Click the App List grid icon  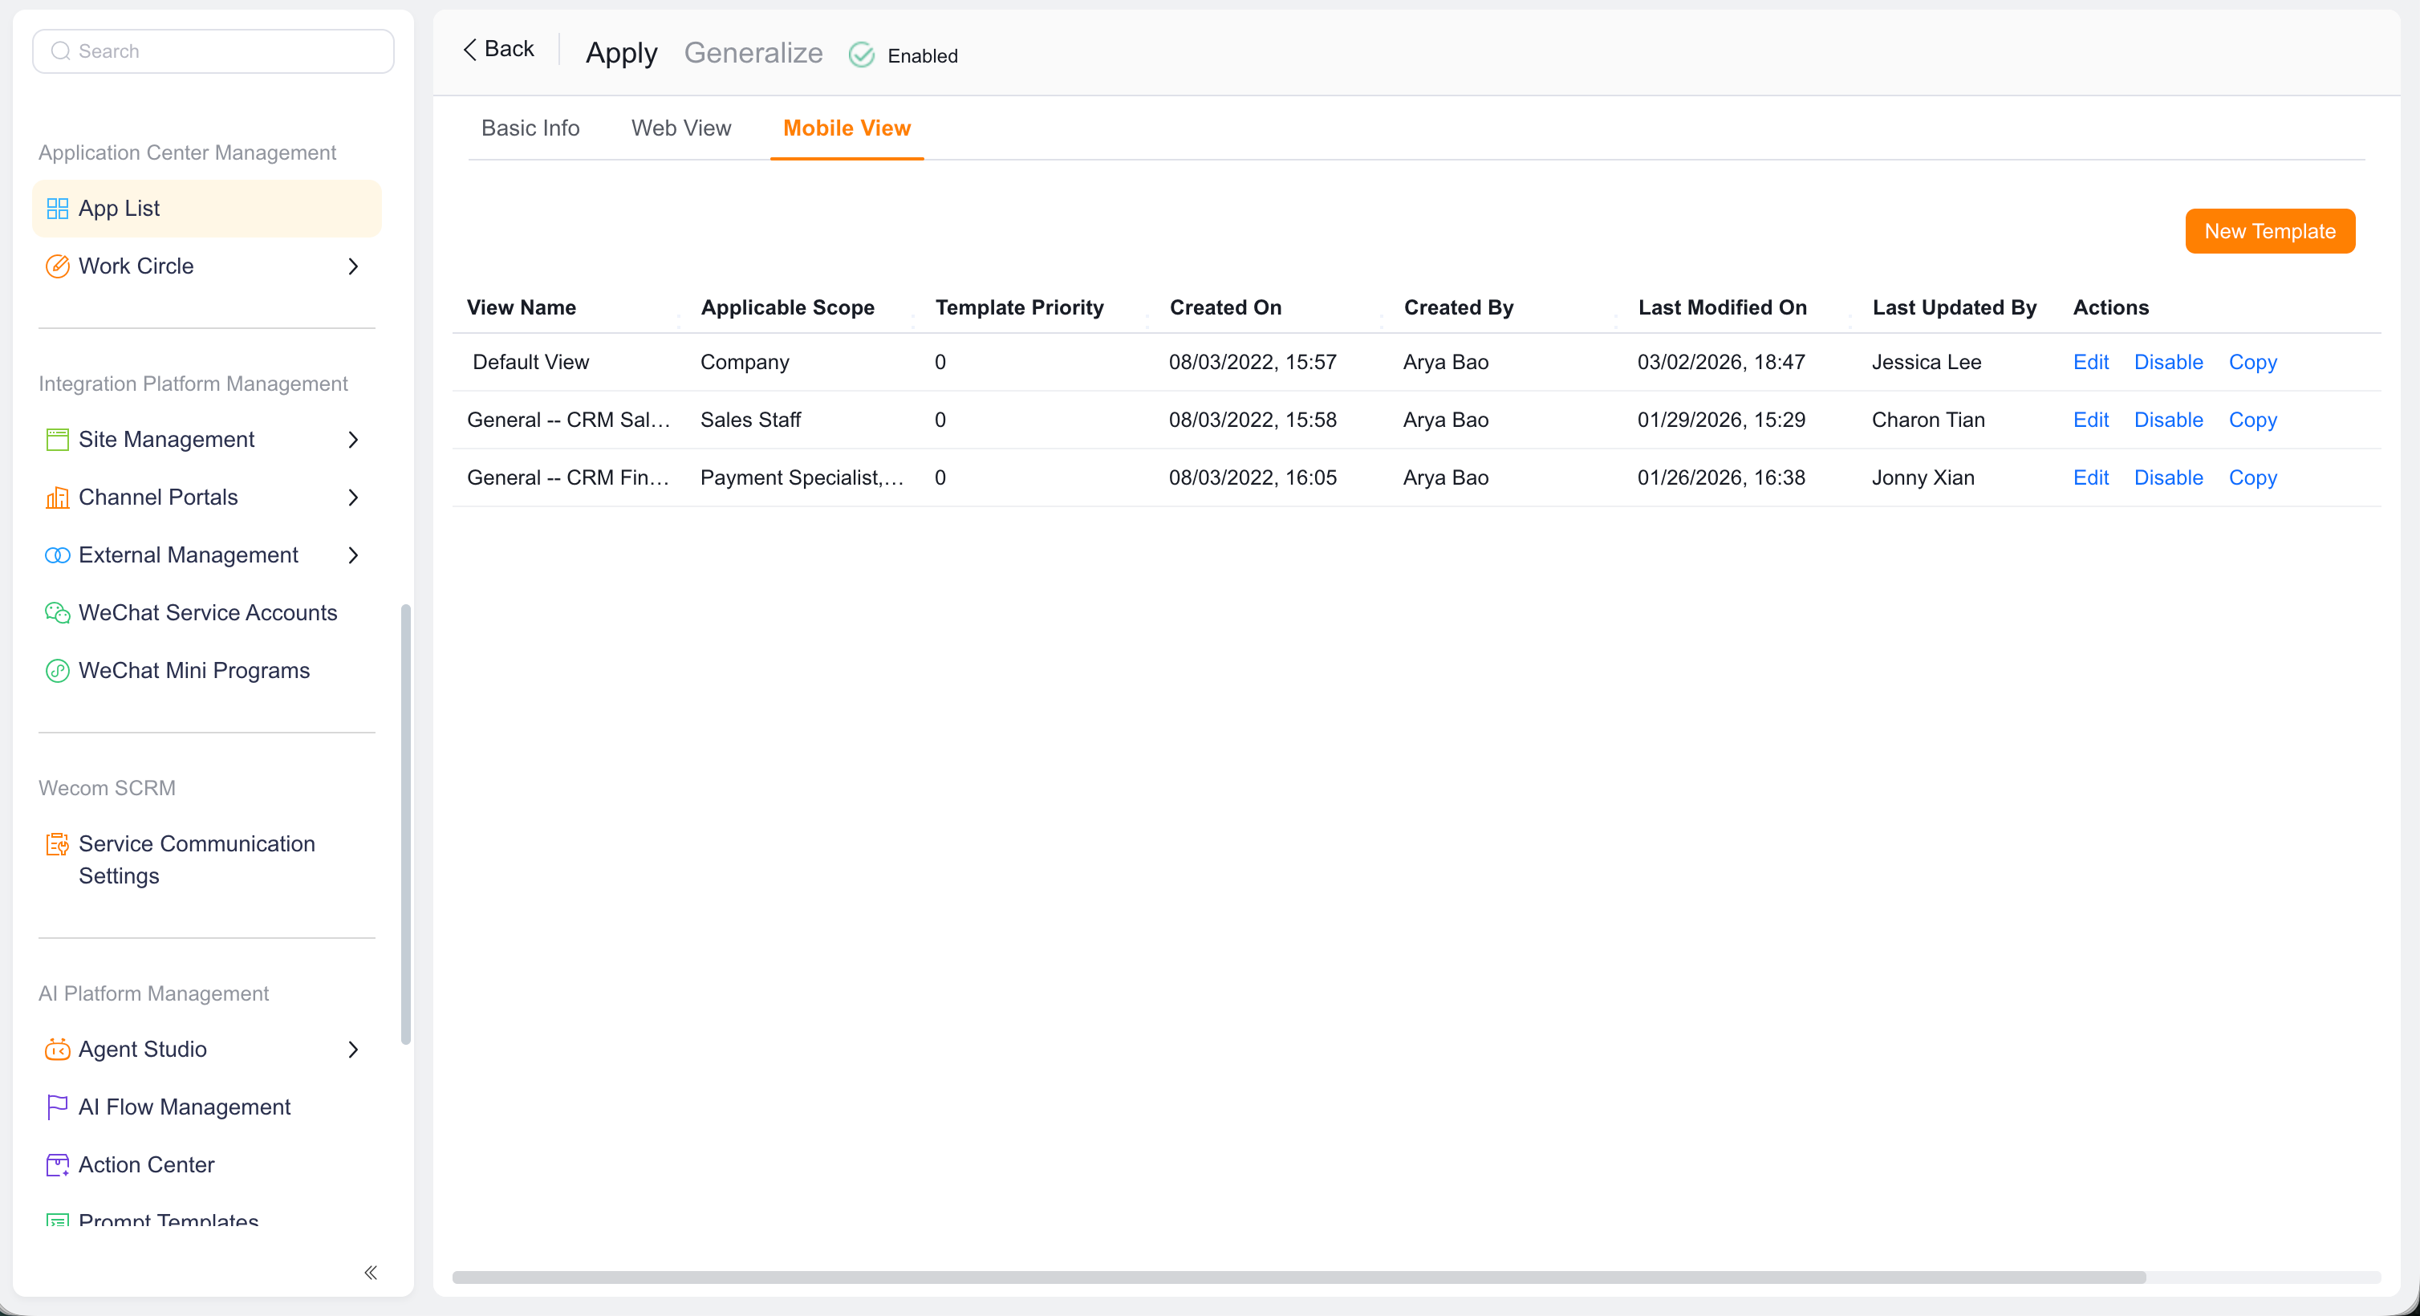pos(57,209)
